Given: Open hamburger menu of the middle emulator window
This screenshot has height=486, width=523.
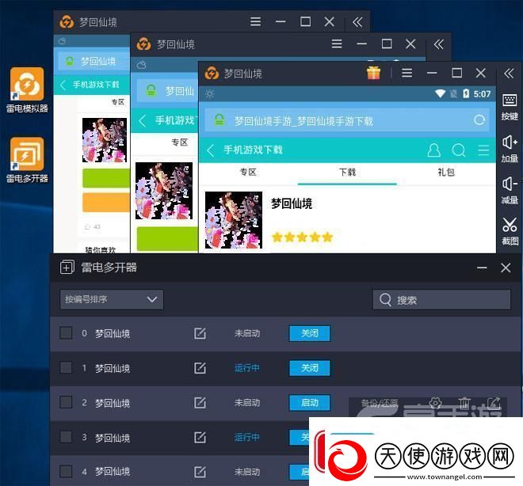Looking at the screenshot, I should point(337,44).
